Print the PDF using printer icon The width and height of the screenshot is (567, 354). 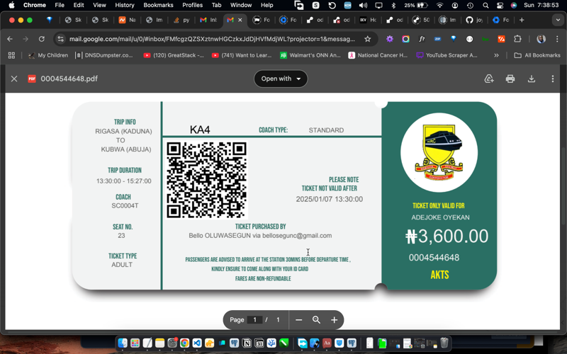tap(510, 79)
